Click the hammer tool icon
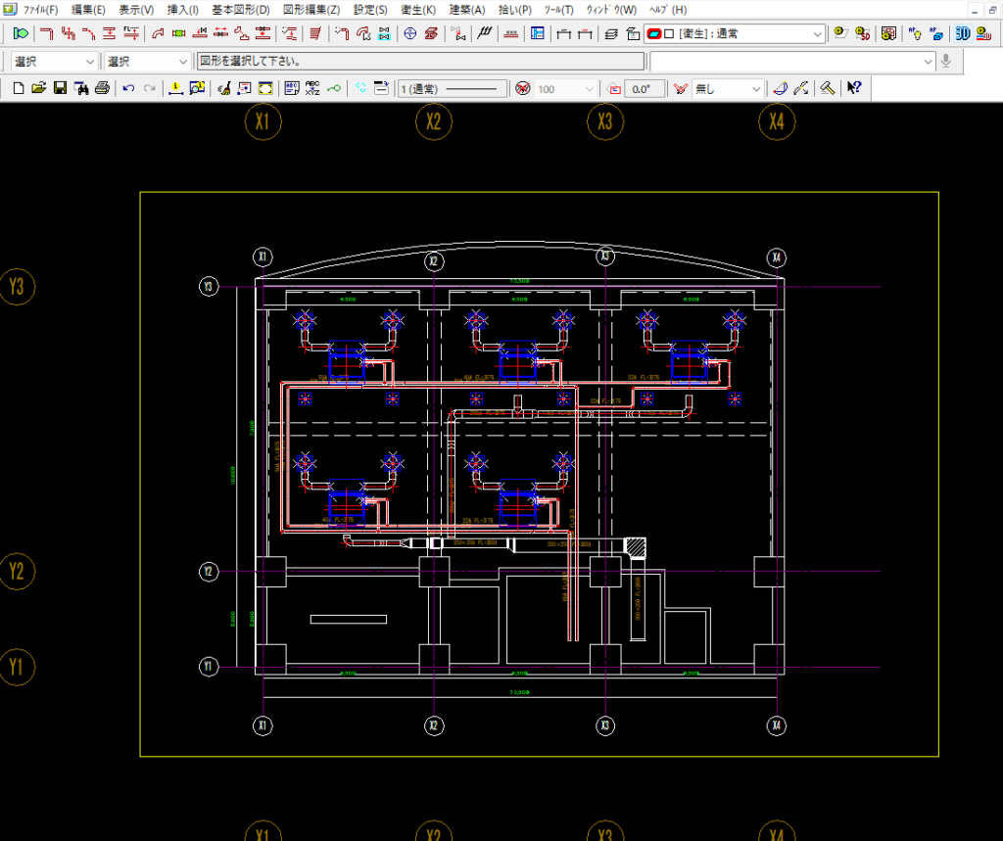This screenshot has width=1003, height=841. click(x=827, y=89)
